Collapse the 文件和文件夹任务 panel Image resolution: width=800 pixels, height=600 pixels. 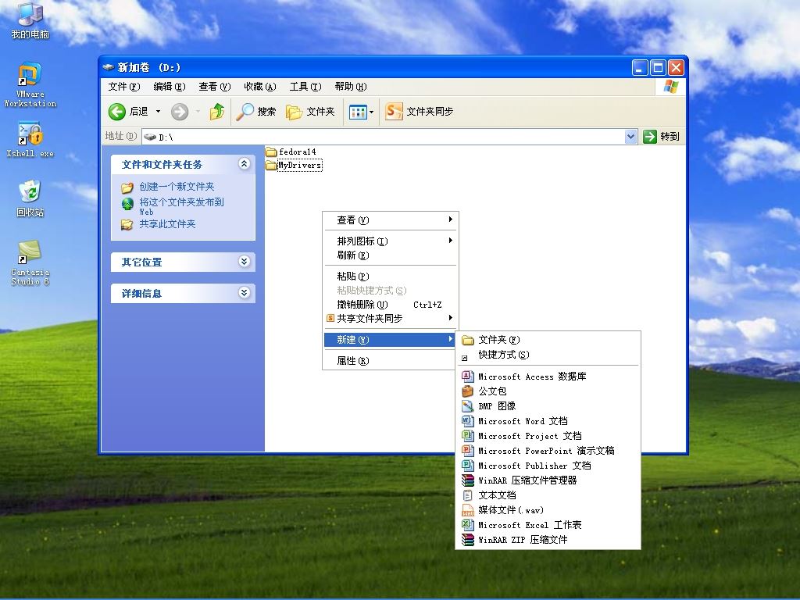(x=244, y=164)
